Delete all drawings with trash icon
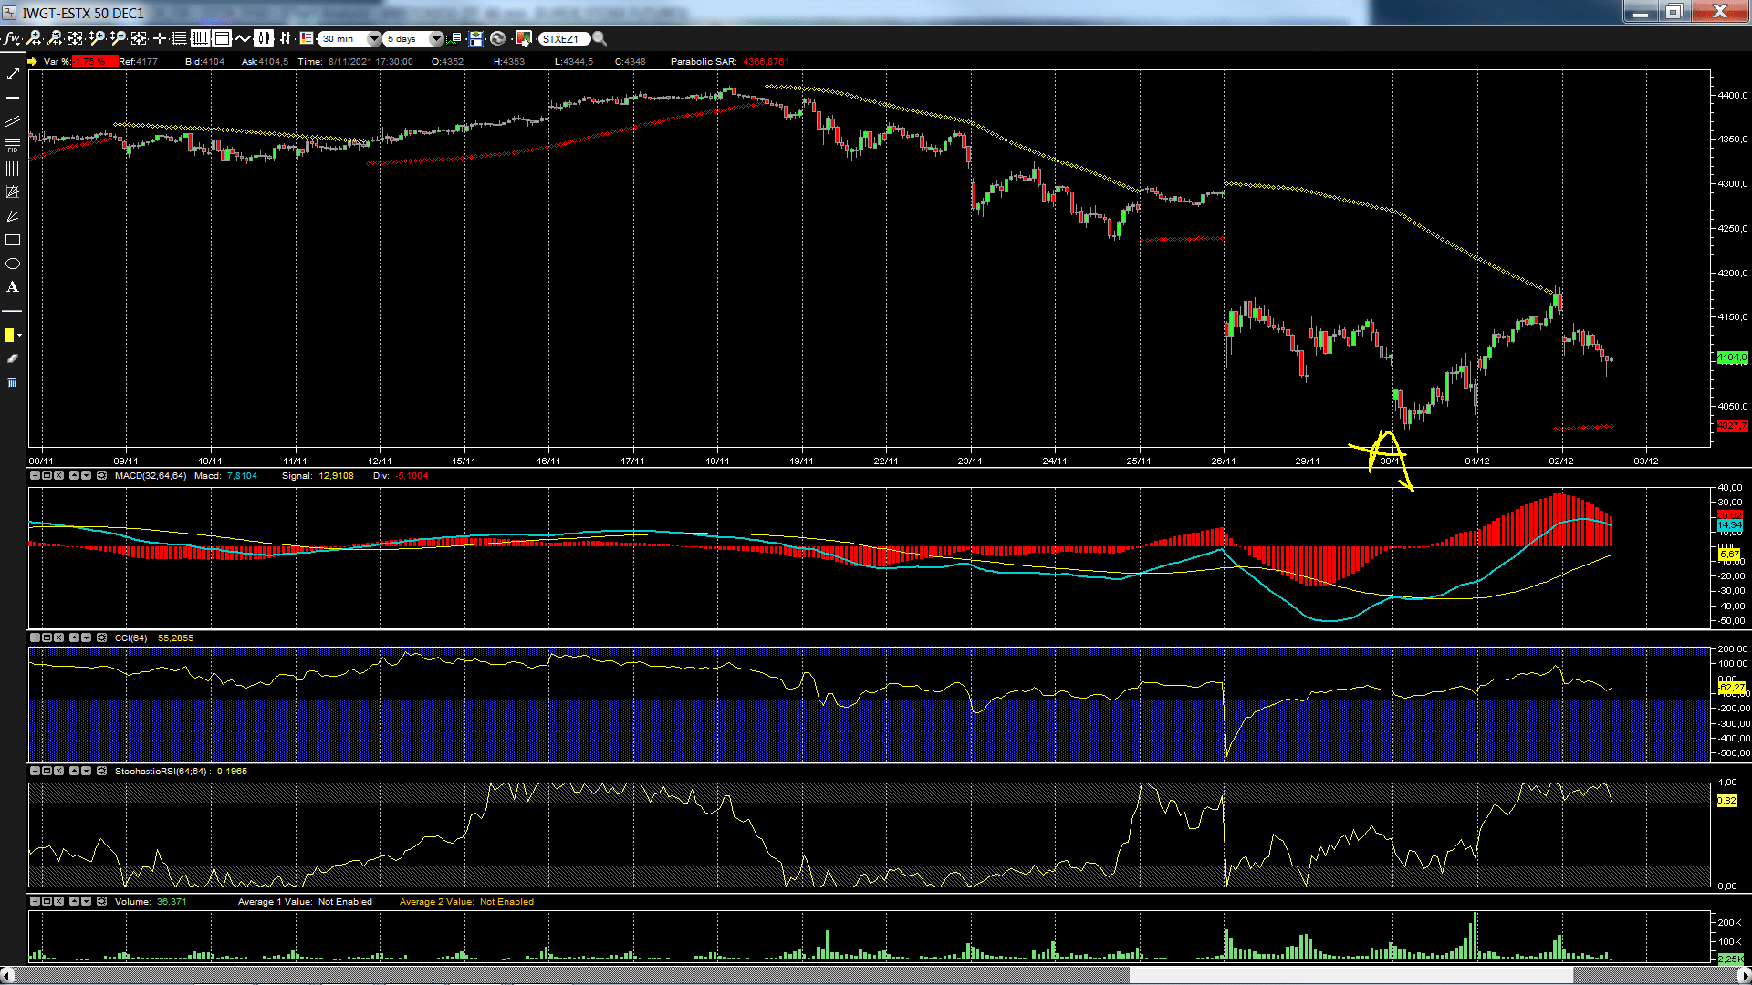The height and width of the screenshot is (985, 1752). (13, 382)
